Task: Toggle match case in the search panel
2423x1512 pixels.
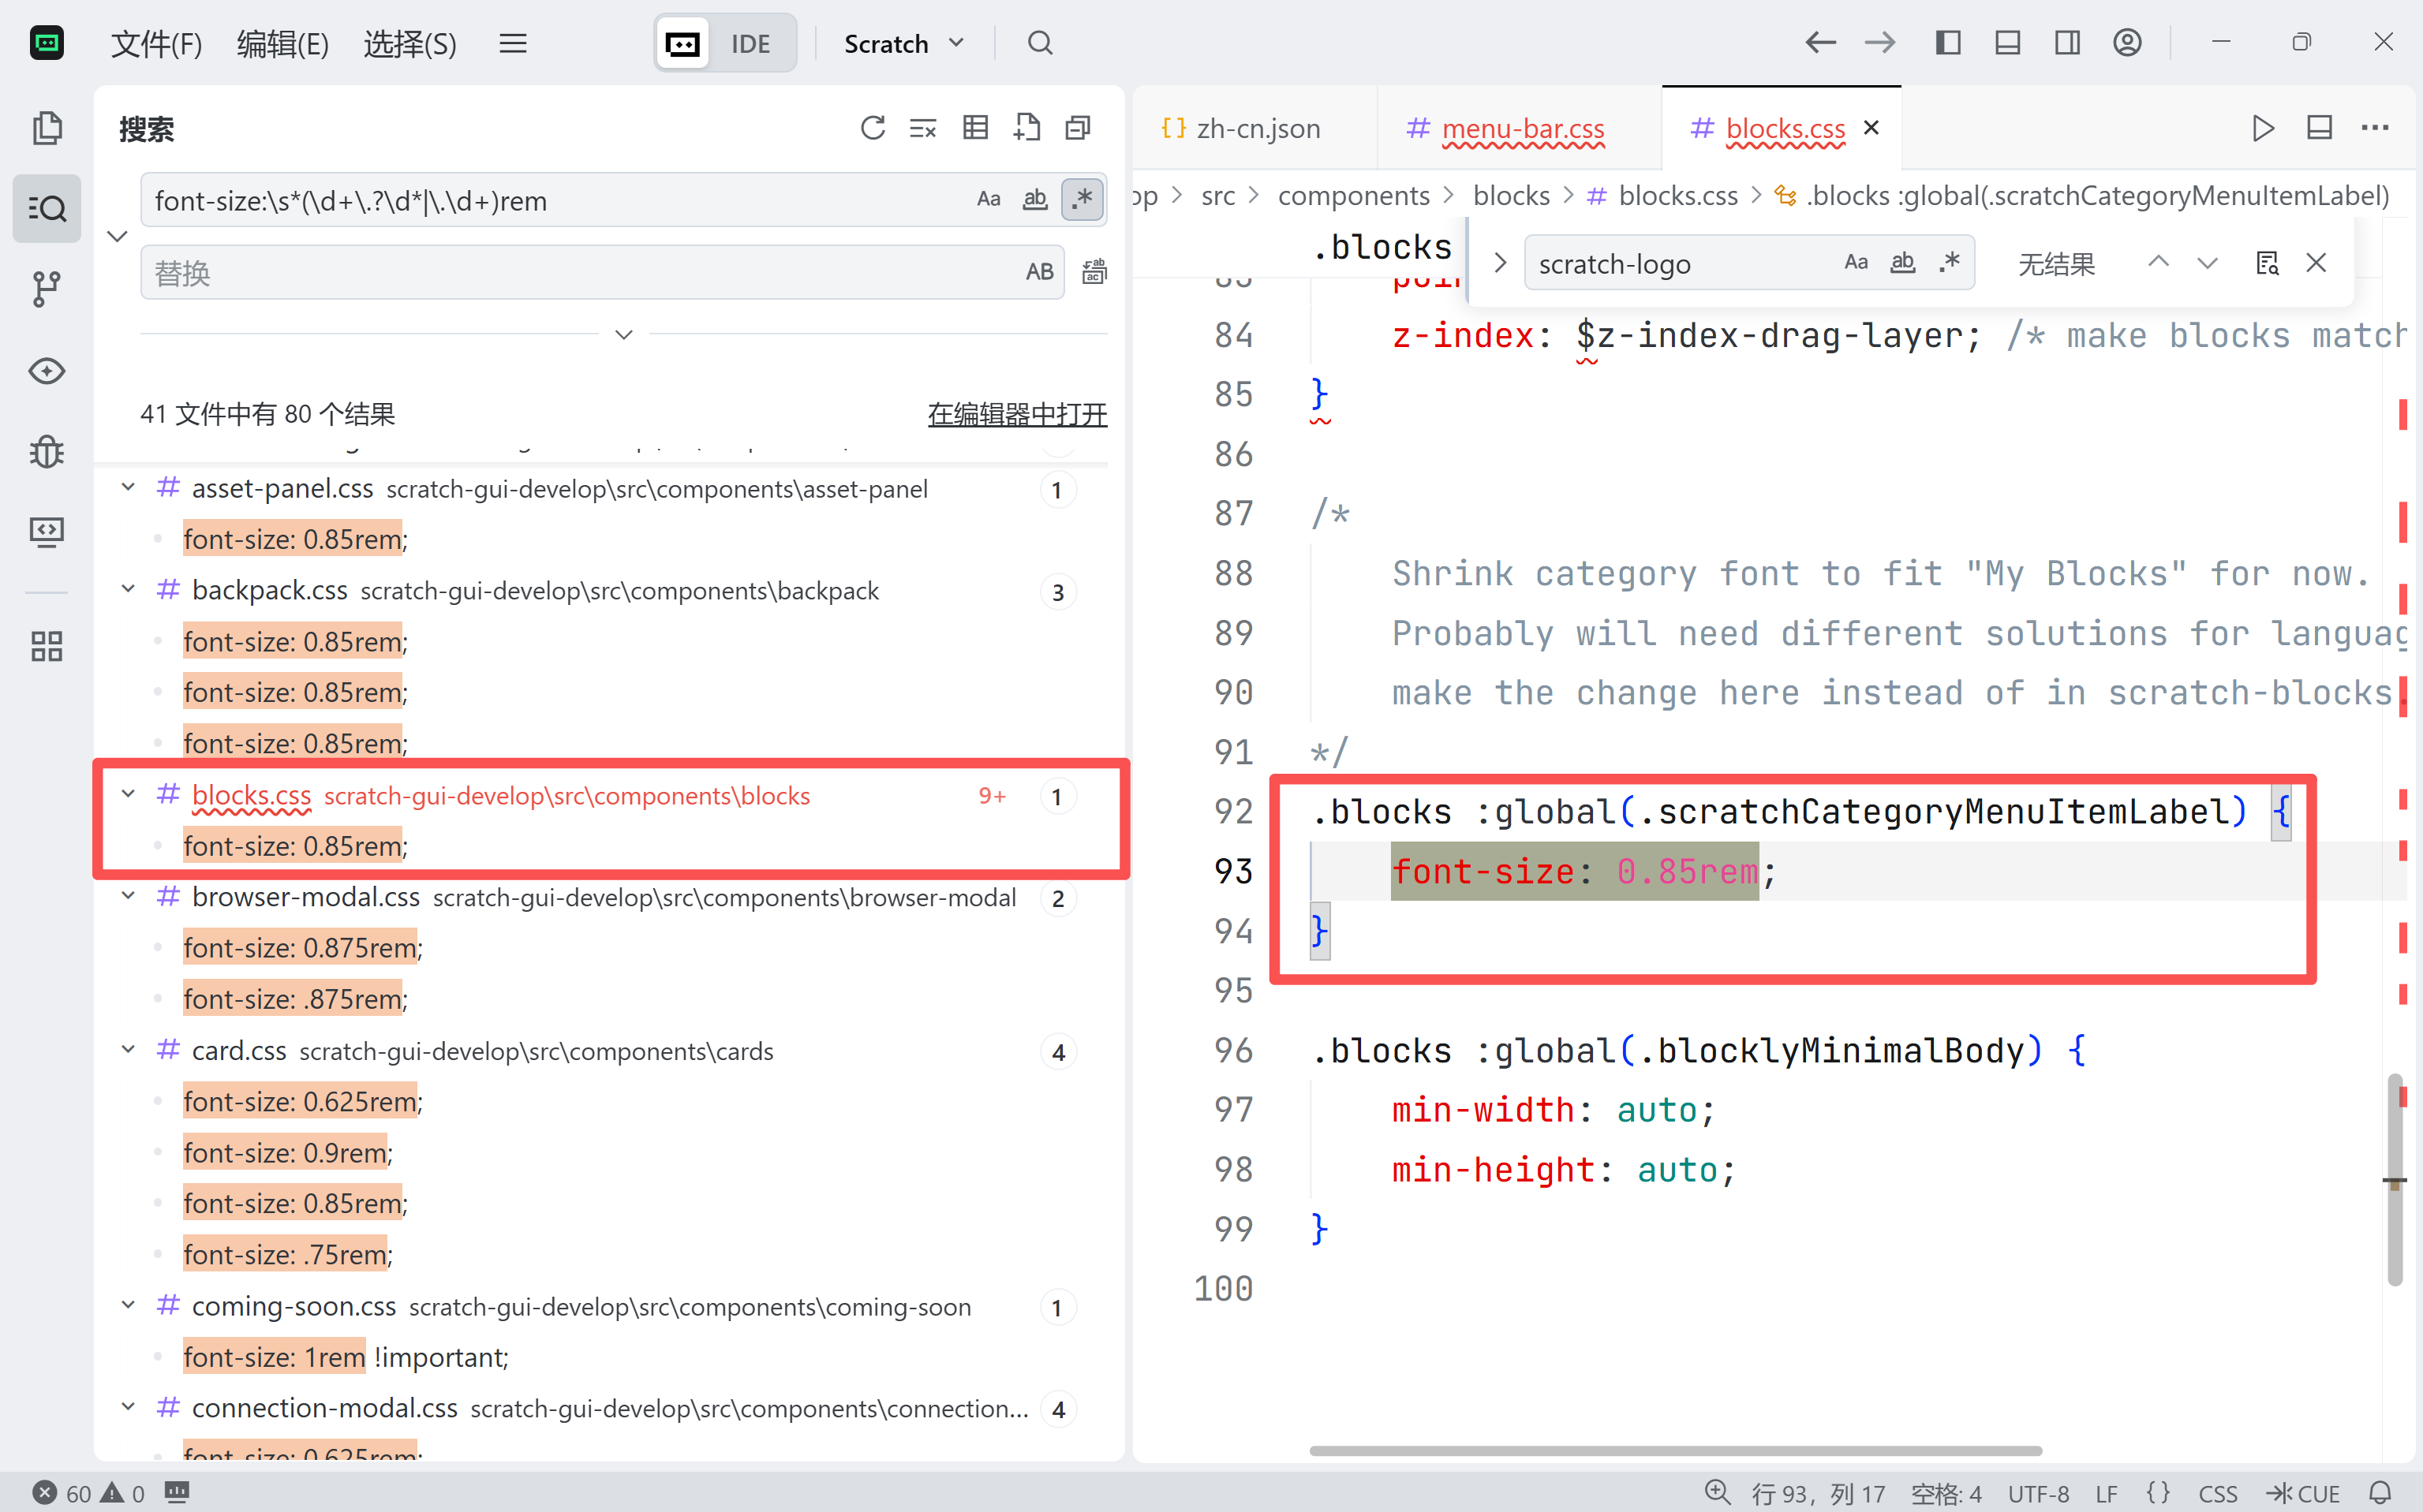Action: tap(989, 200)
